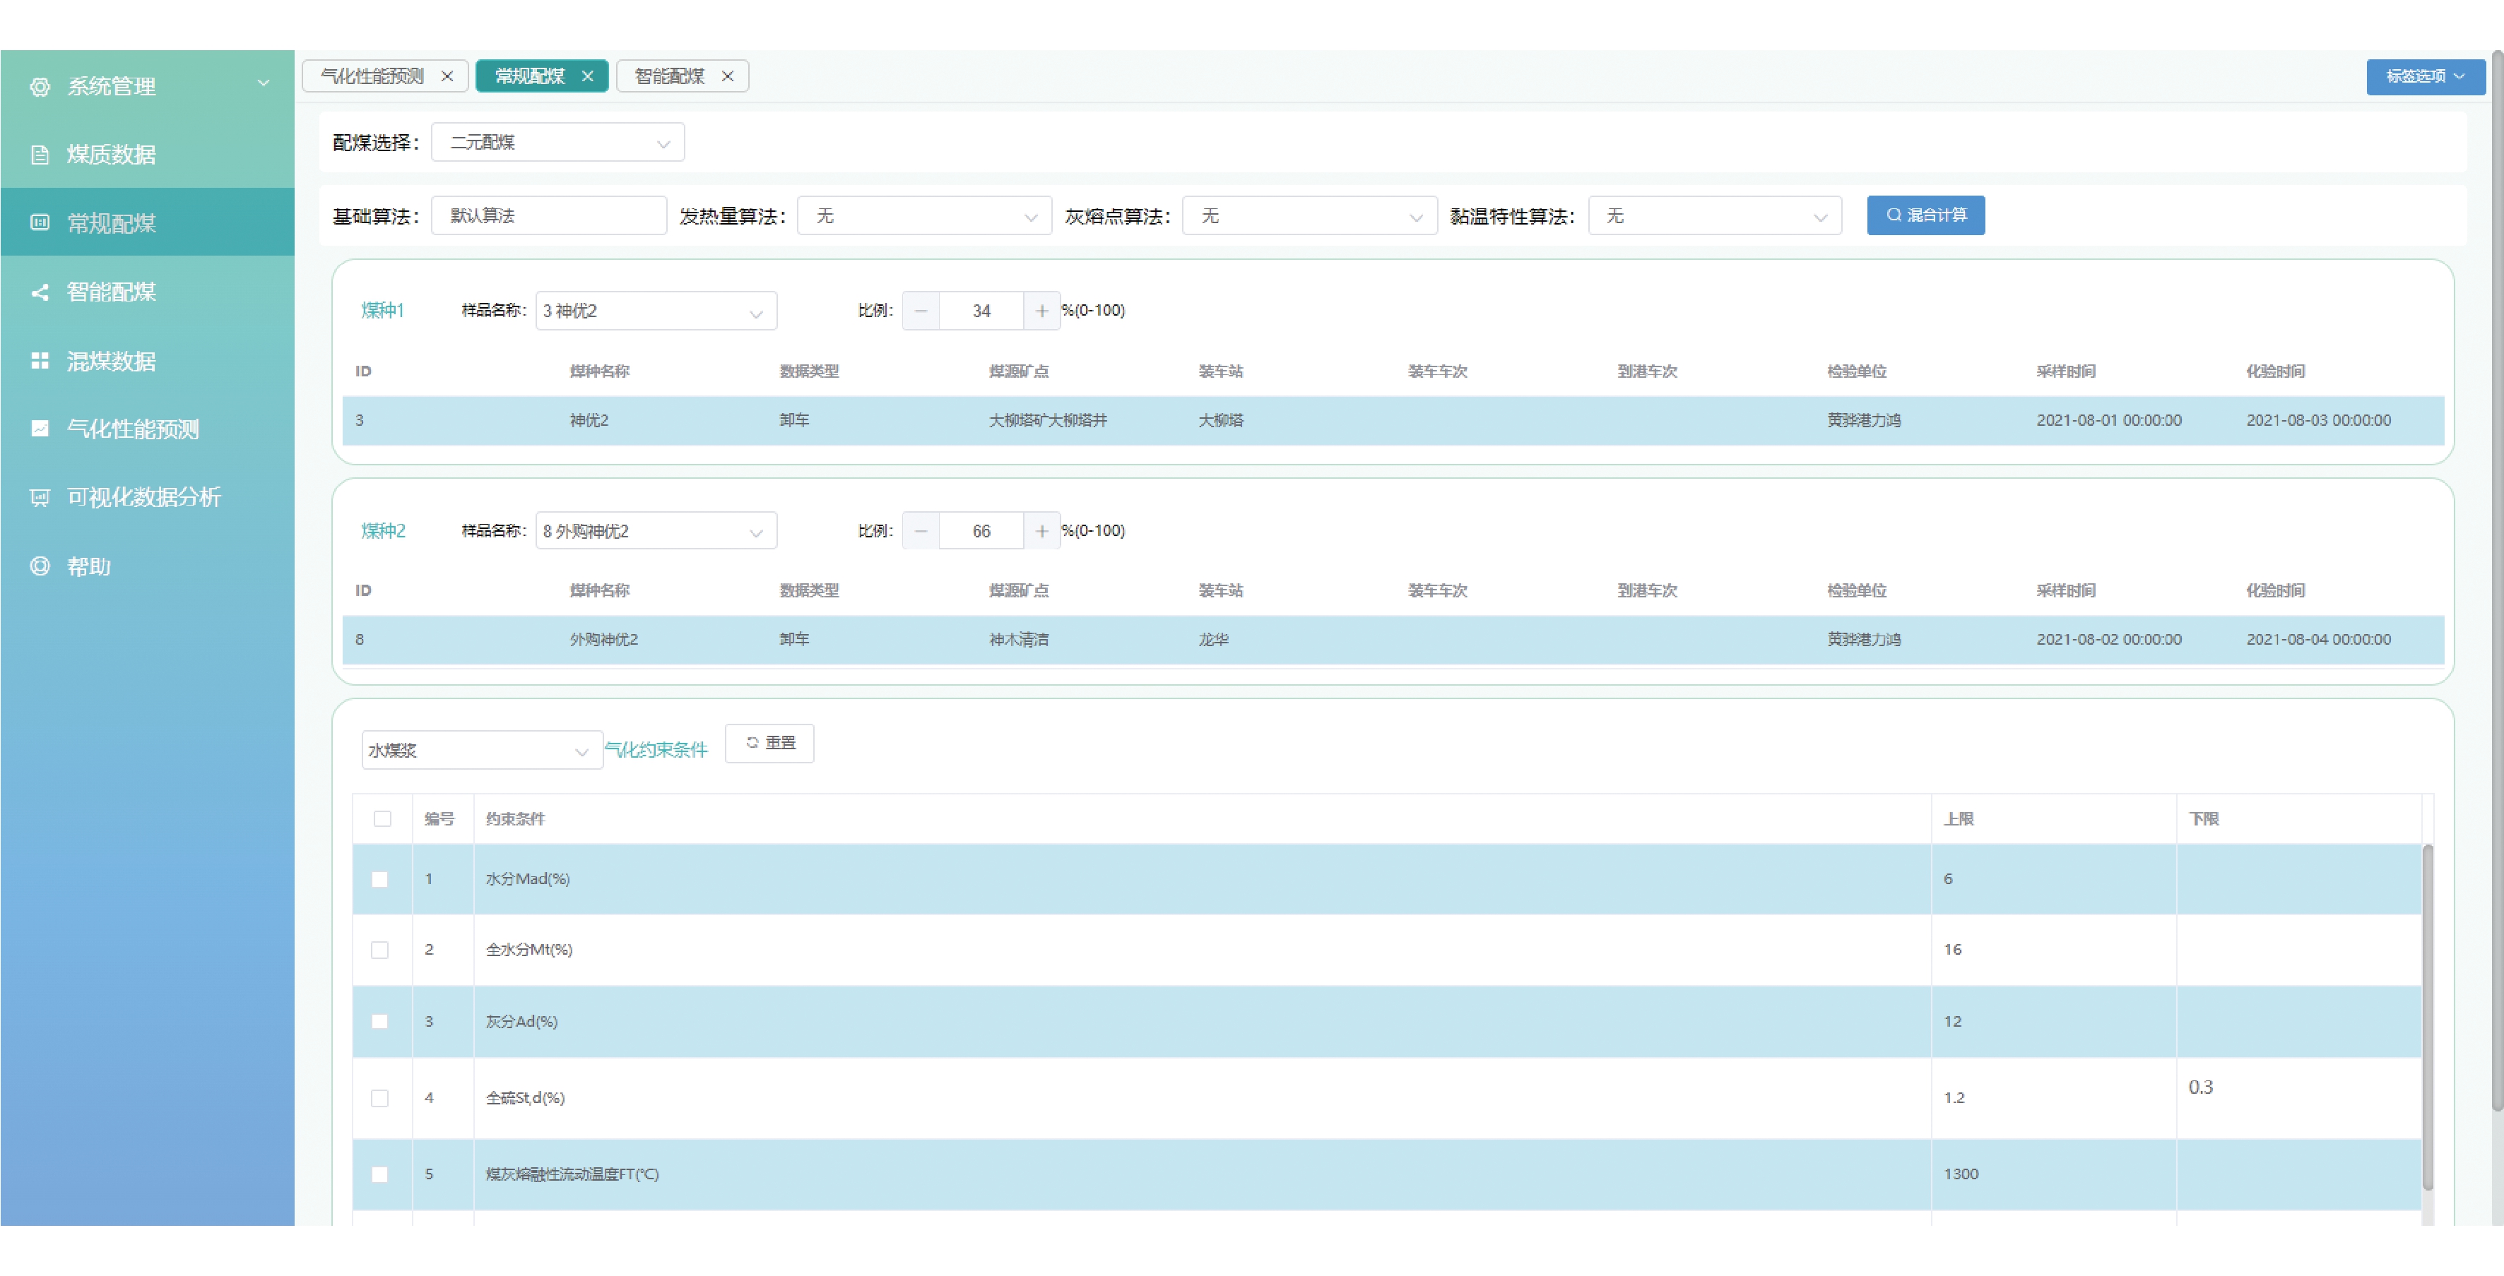
Task: Check the 煤灰熔融性流动温度FT constraint row
Action: pos(380,1174)
